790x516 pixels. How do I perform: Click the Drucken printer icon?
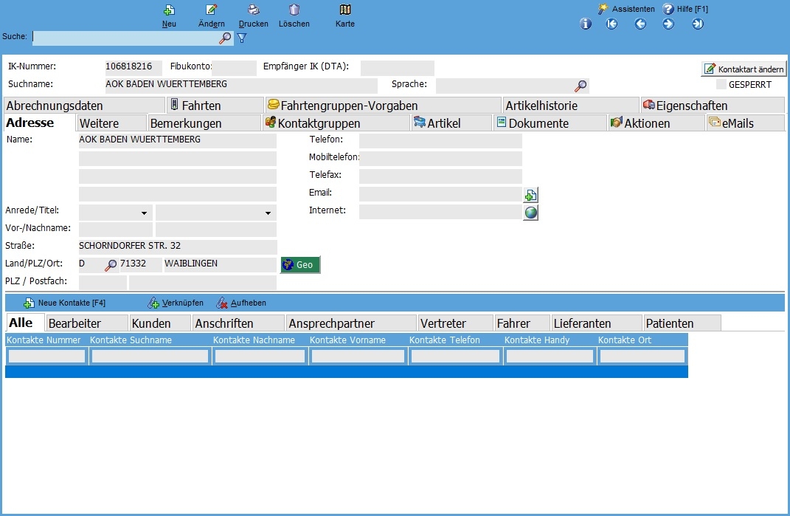tap(254, 10)
